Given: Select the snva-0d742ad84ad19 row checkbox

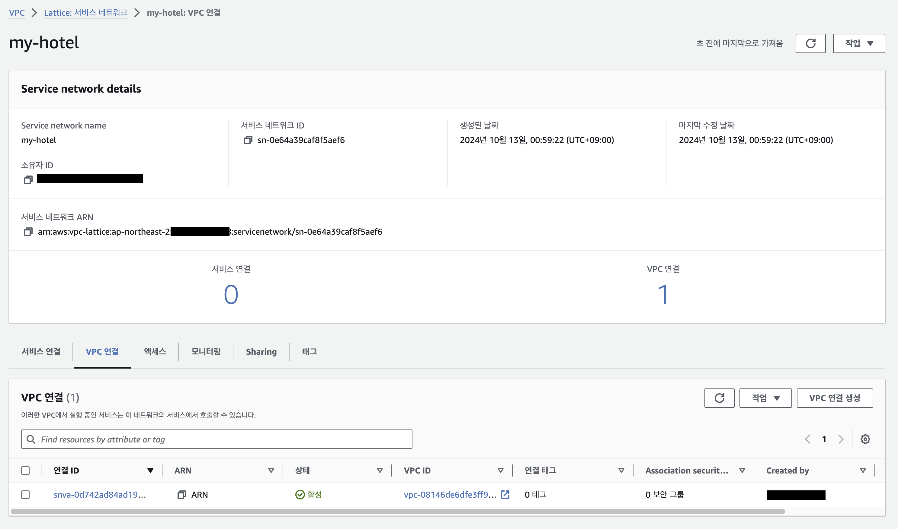Looking at the screenshot, I should click(x=25, y=494).
